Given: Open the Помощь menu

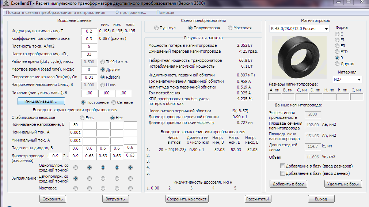Looking at the screenshot, I should click(165, 12).
